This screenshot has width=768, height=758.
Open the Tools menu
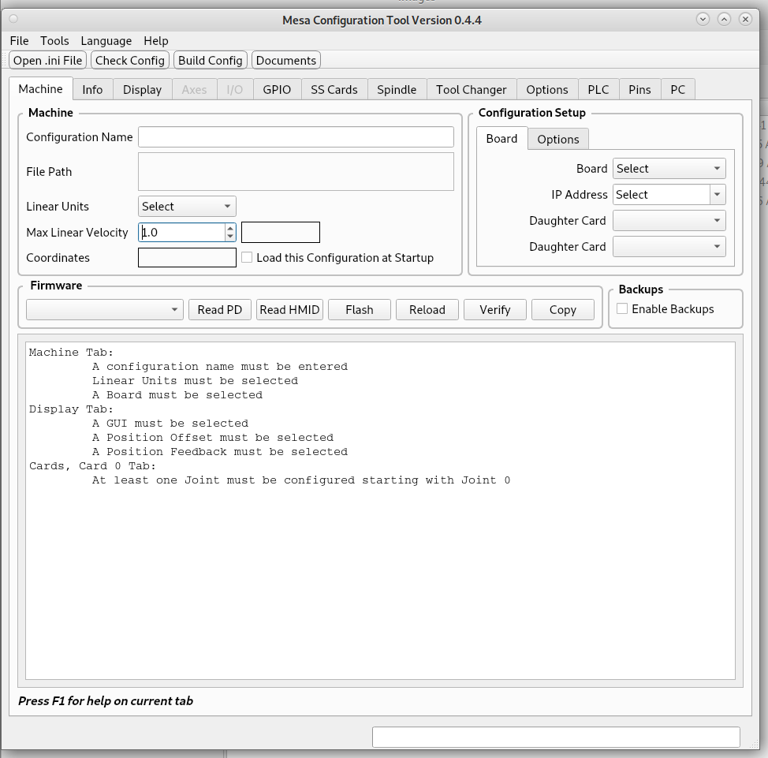pyautogui.click(x=54, y=41)
